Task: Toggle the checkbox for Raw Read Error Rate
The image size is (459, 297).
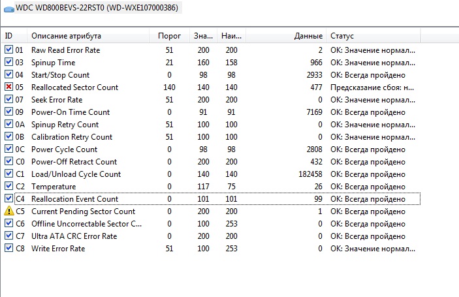Action: point(8,50)
